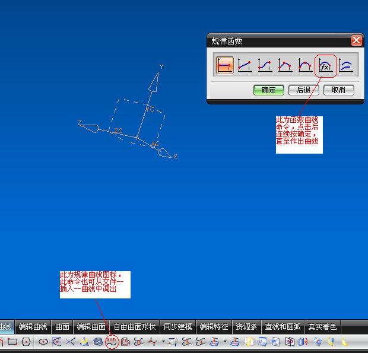Select the Rectangle curve tool
Viewport: 368px width, 353px height.
pos(12,342)
